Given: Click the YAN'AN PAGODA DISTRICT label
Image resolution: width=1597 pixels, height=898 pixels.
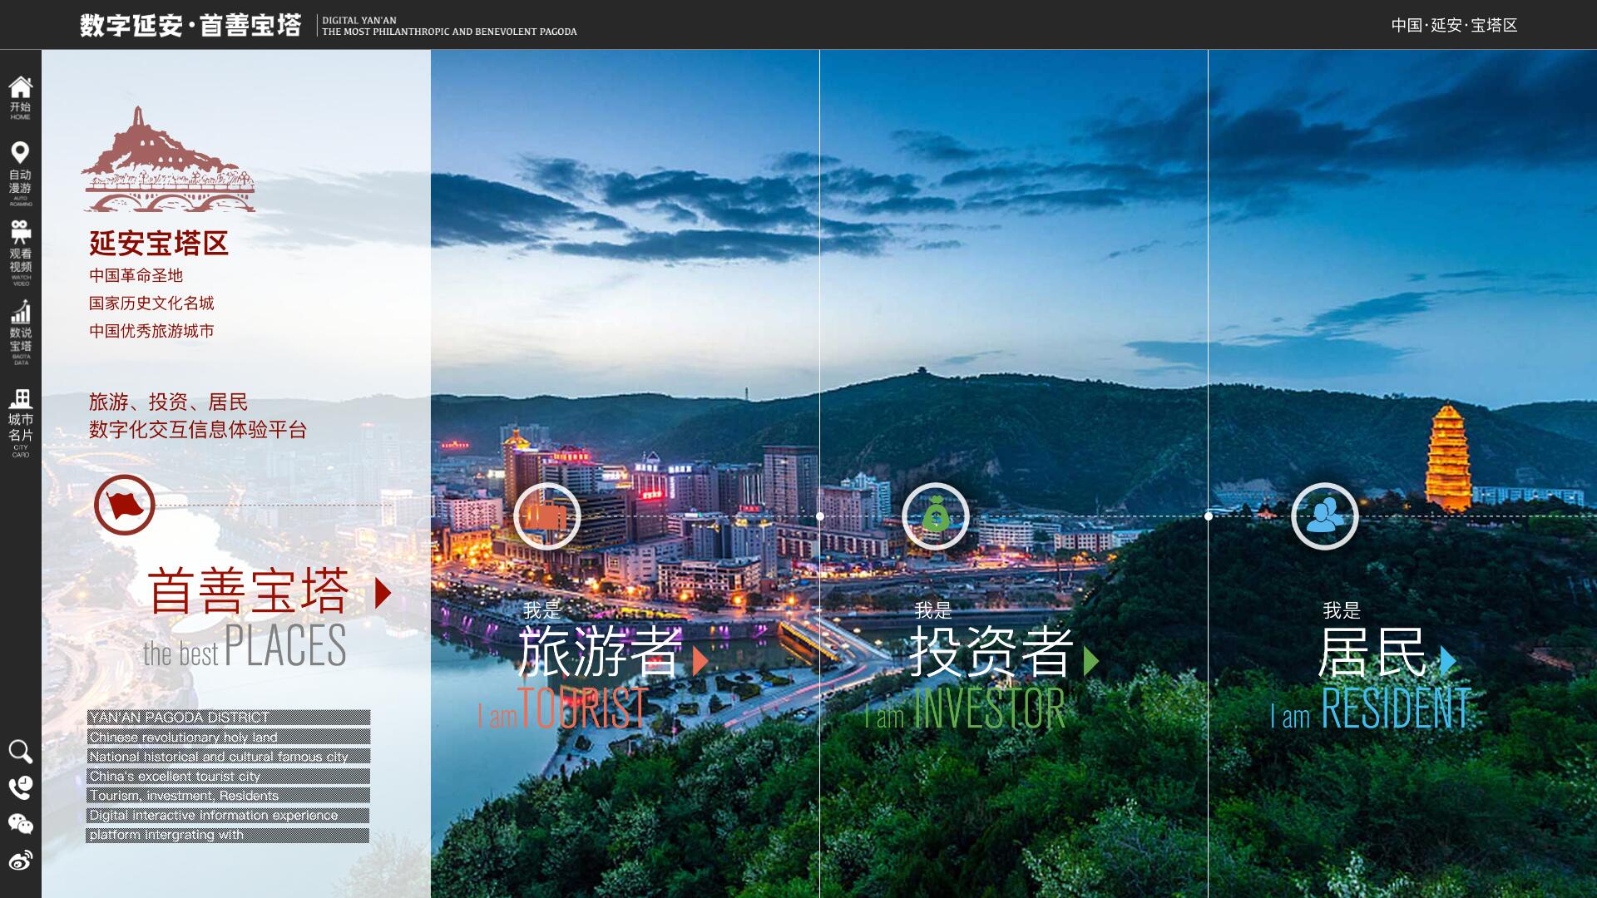Looking at the screenshot, I should [x=229, y=718].
